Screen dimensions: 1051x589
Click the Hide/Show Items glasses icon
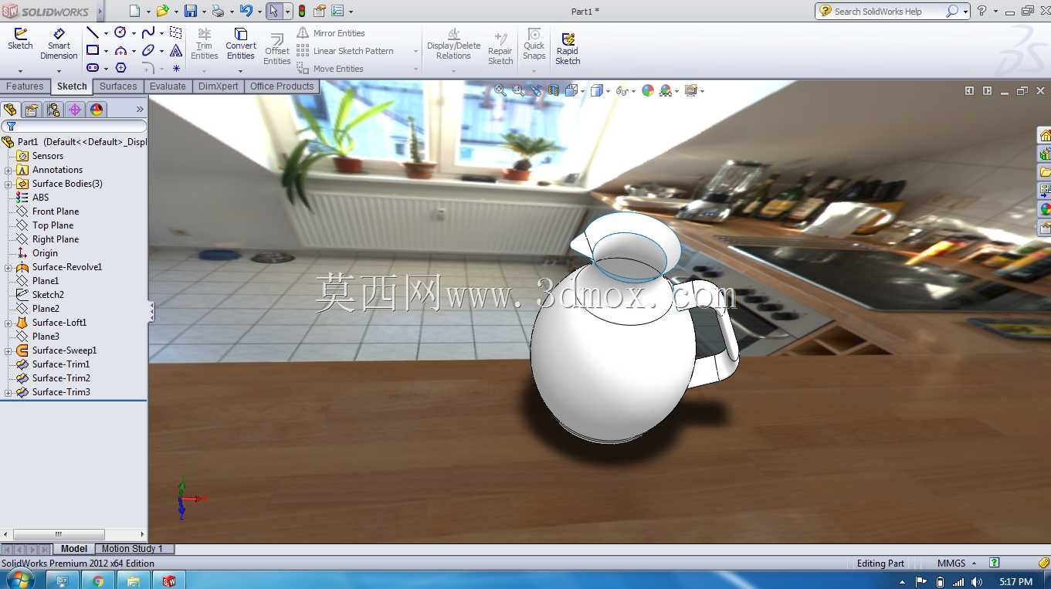[x=621, y=90]
